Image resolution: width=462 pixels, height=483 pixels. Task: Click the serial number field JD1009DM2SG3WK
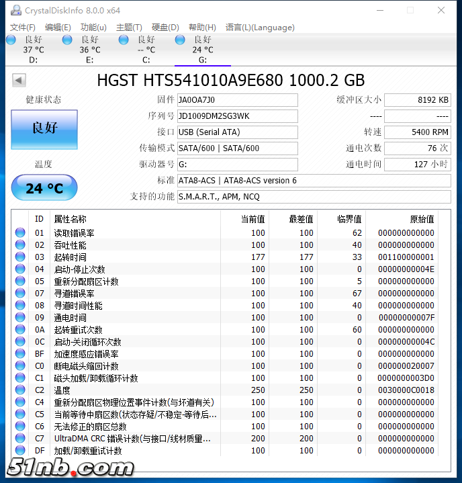click(x=237, y=116)
